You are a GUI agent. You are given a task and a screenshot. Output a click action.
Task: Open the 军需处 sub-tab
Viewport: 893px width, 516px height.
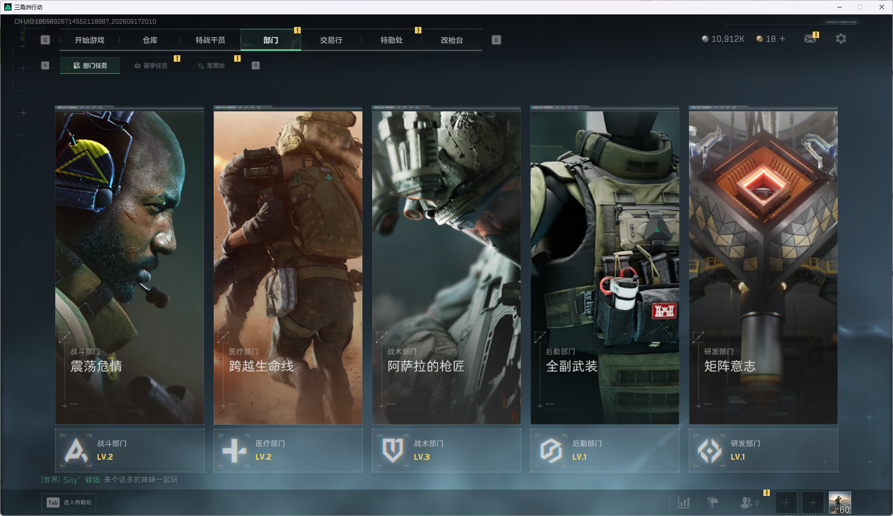(x=211, y=65)
